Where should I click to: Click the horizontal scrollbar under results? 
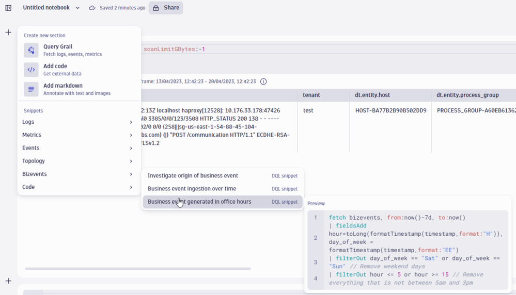click(x=138, y=269)
